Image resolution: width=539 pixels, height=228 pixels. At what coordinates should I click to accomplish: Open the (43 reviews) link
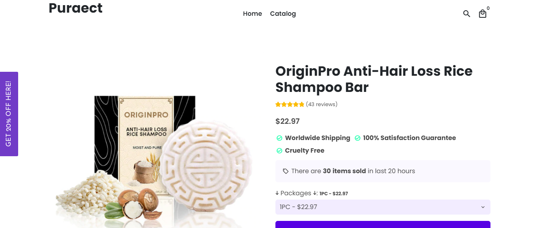tap(322, 105)
